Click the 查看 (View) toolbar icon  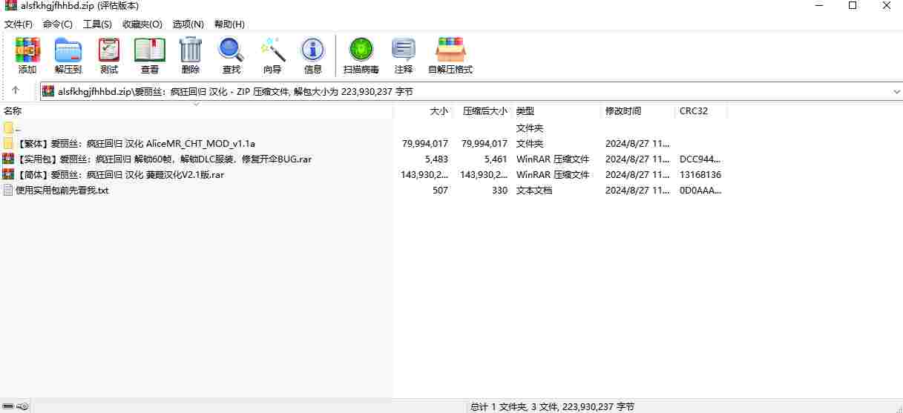tap(150, 50)
